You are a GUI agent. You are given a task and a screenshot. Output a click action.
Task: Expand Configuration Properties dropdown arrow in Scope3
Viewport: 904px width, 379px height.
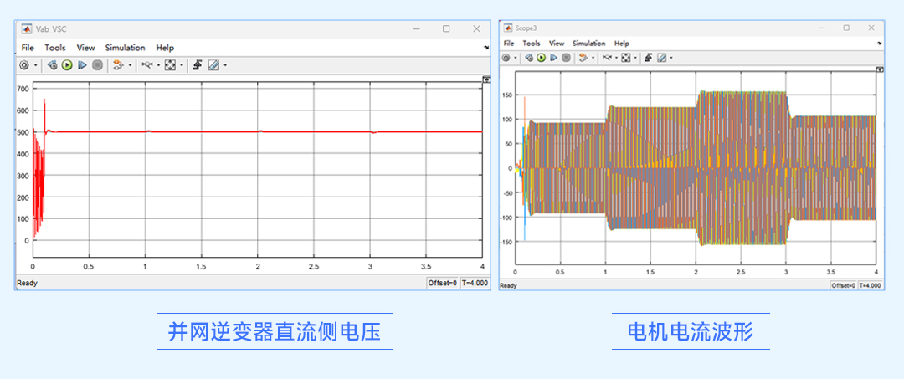(x=516, y=59)
